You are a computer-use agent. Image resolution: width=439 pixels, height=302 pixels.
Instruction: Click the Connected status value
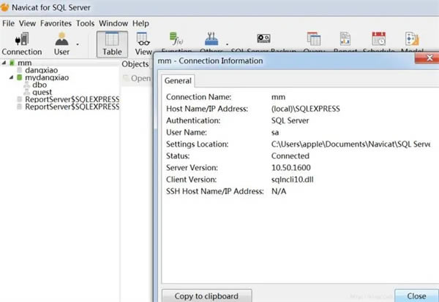[290, 156]
